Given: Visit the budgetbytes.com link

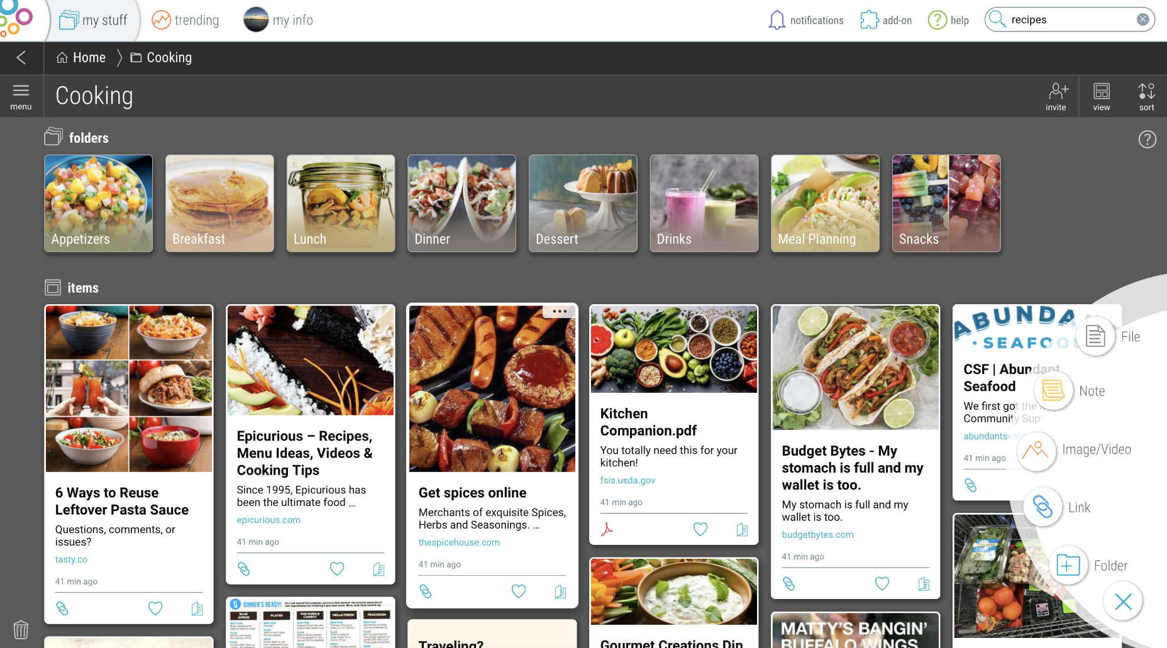Looking at the screenshot, I should [x=817, y=535].
